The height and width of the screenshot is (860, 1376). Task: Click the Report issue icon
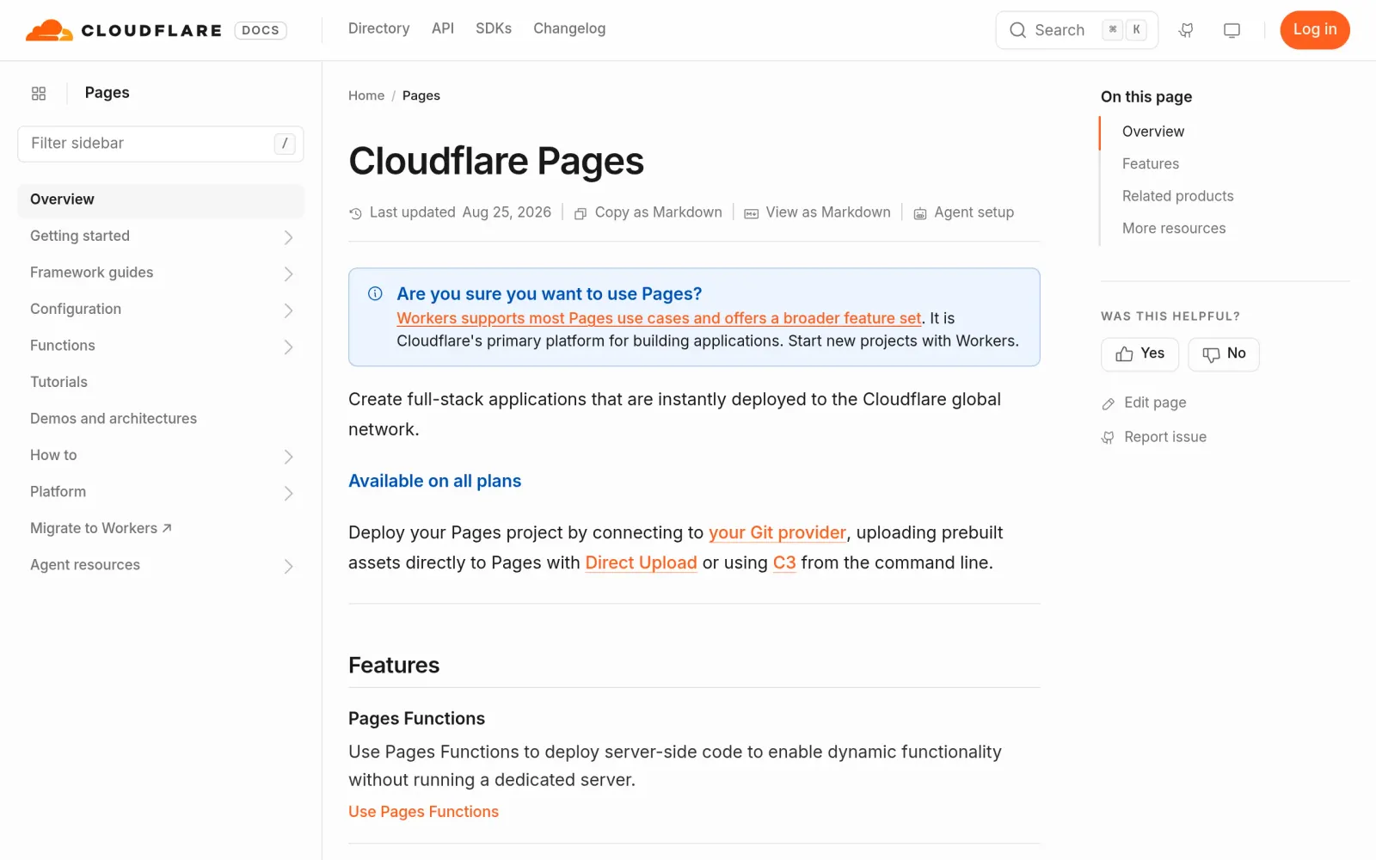pyautogui.click(x=1108, y=438)
